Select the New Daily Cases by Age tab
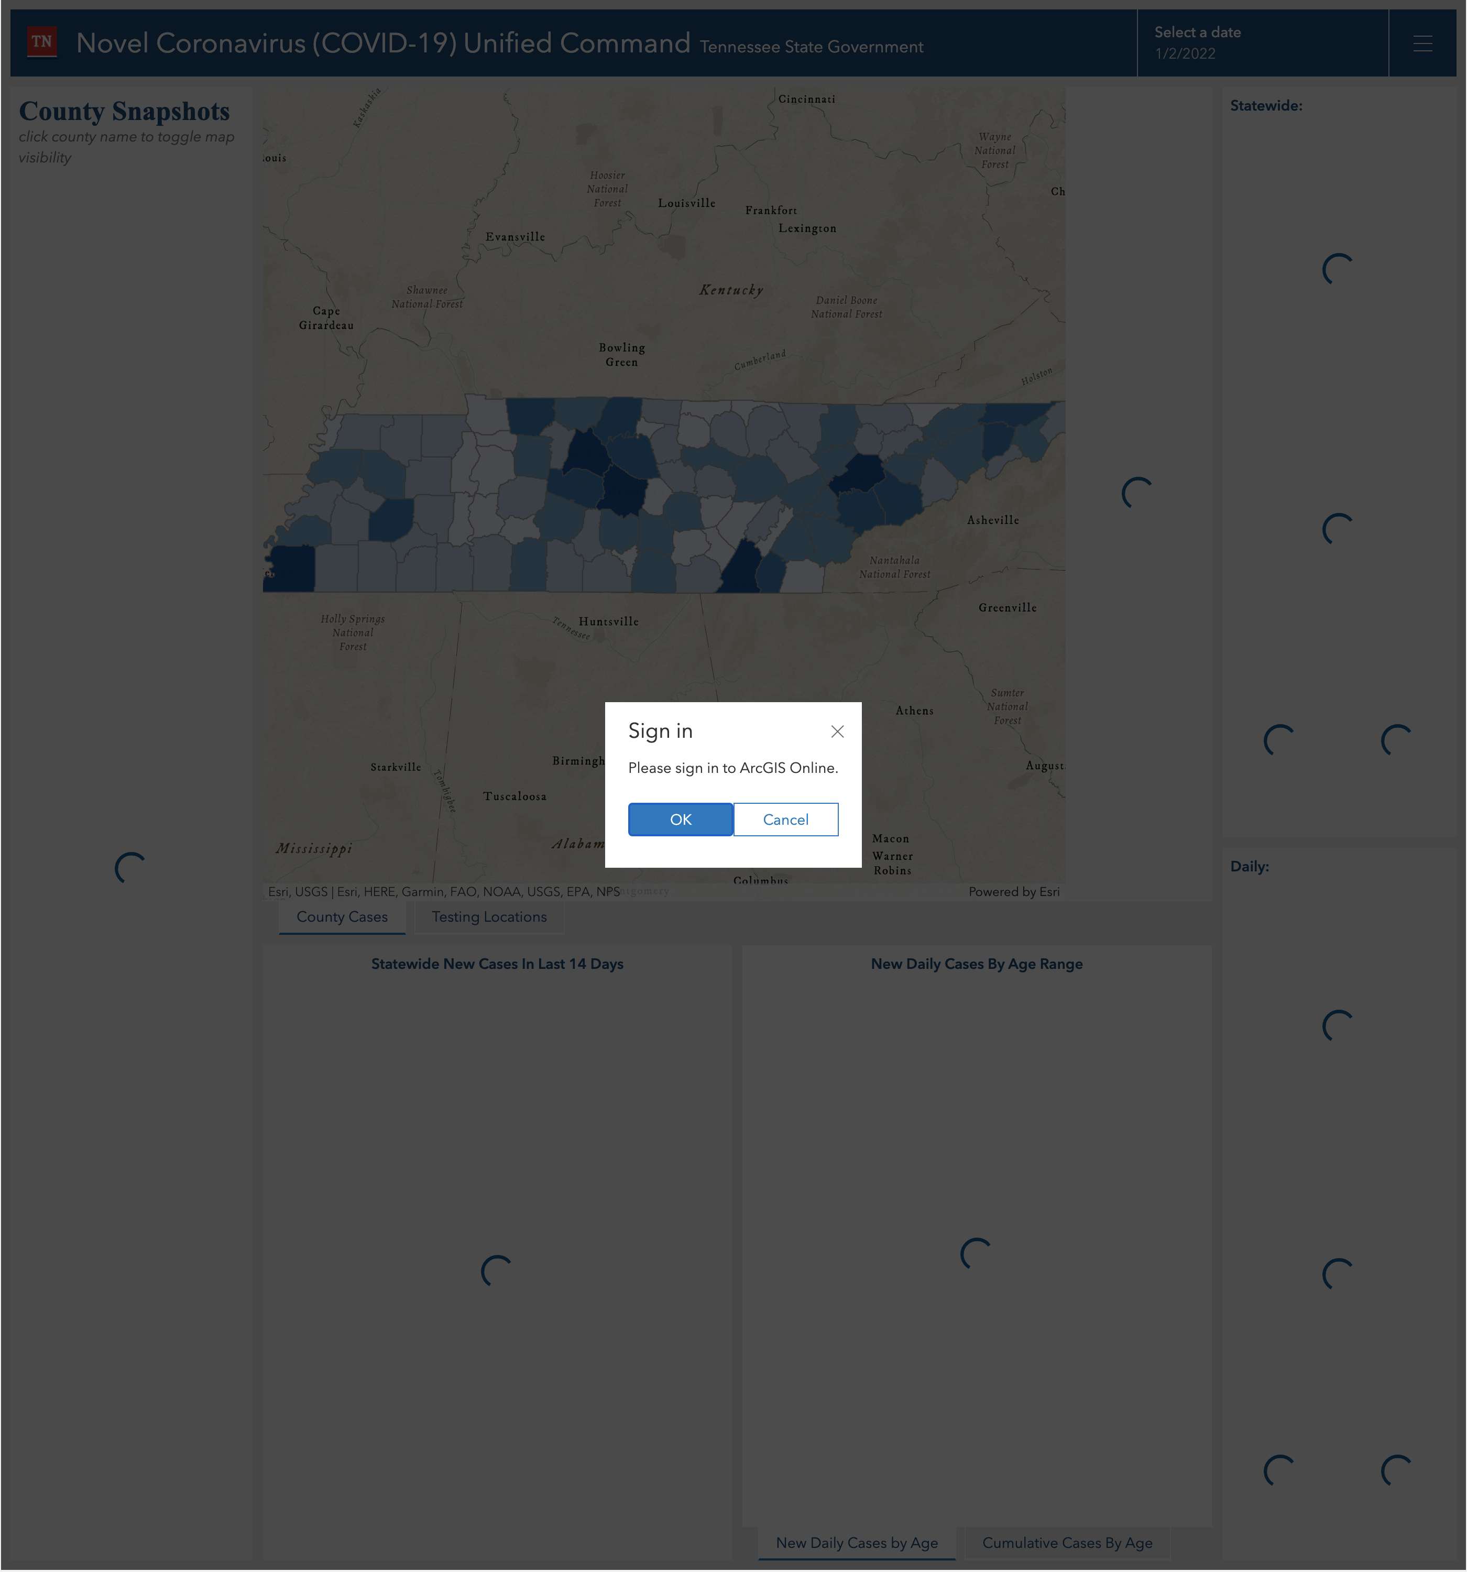This screenshot has width=1467, height=1572. point(857,1543)
